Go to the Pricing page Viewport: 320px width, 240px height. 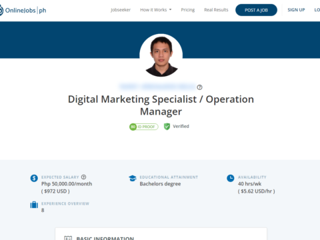point(188,10)
